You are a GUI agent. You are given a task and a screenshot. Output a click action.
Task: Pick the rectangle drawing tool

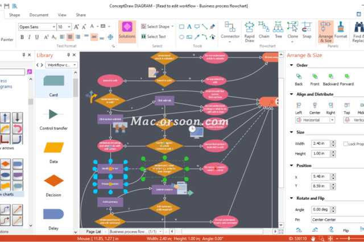pyautogui.click(x=182, y=27)
